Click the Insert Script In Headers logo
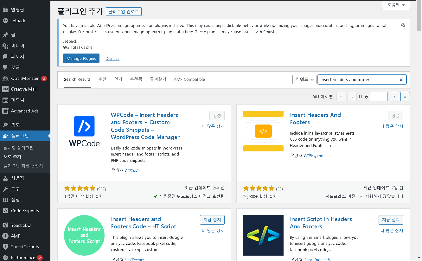 point(263,235)
